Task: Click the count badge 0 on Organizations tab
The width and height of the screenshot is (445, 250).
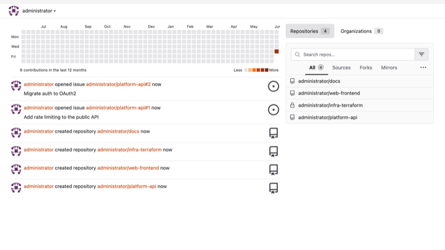Action: click(x=379, y=31)
